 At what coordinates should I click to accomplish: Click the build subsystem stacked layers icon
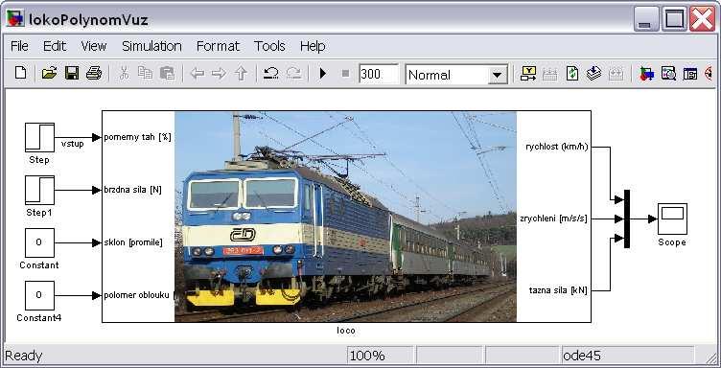pyautogui.click(x=594, y=74)
